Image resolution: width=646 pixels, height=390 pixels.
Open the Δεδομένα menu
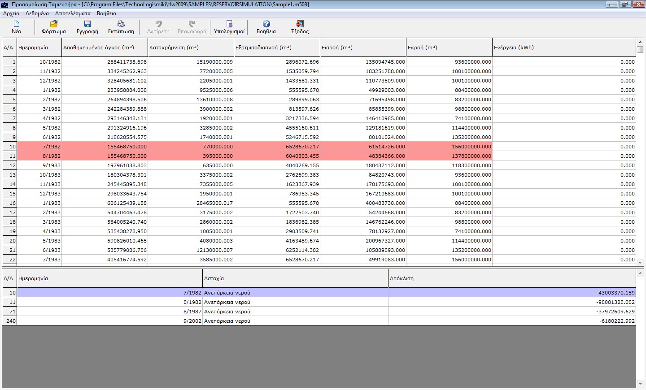click(37, 13)
